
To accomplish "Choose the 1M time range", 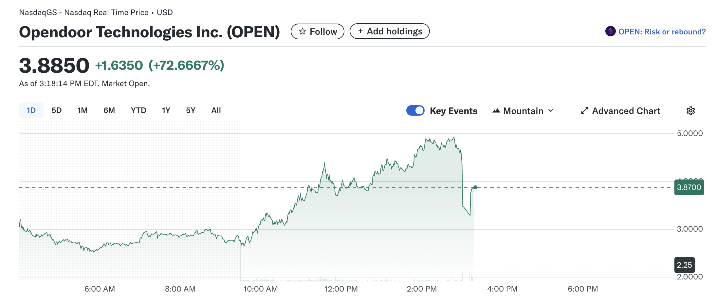I will 82,110.
